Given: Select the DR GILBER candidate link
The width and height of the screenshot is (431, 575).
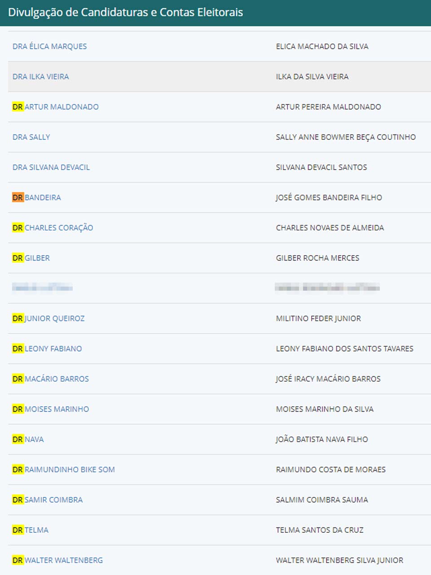Looking at the screenshot, I should (31, 258).
